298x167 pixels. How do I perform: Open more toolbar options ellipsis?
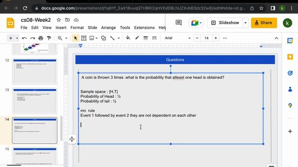pyautogui.click(x=225, y=38)
